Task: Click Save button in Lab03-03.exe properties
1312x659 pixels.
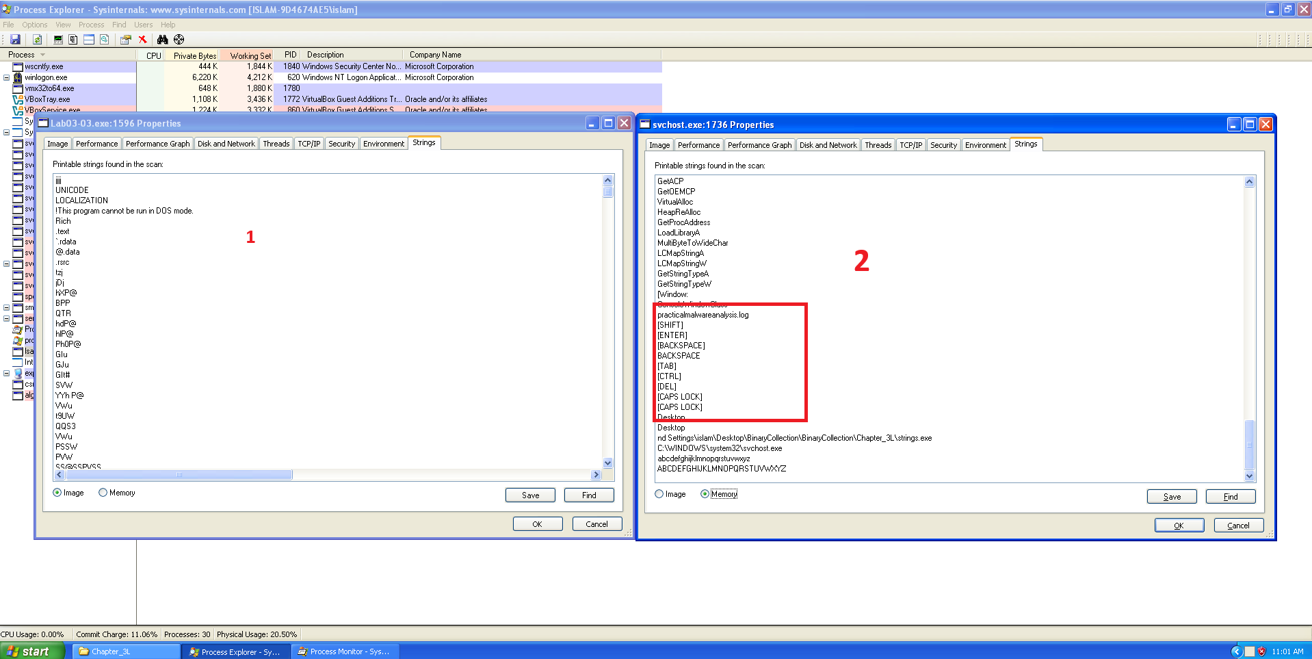Action: click(x=530, y=495)
